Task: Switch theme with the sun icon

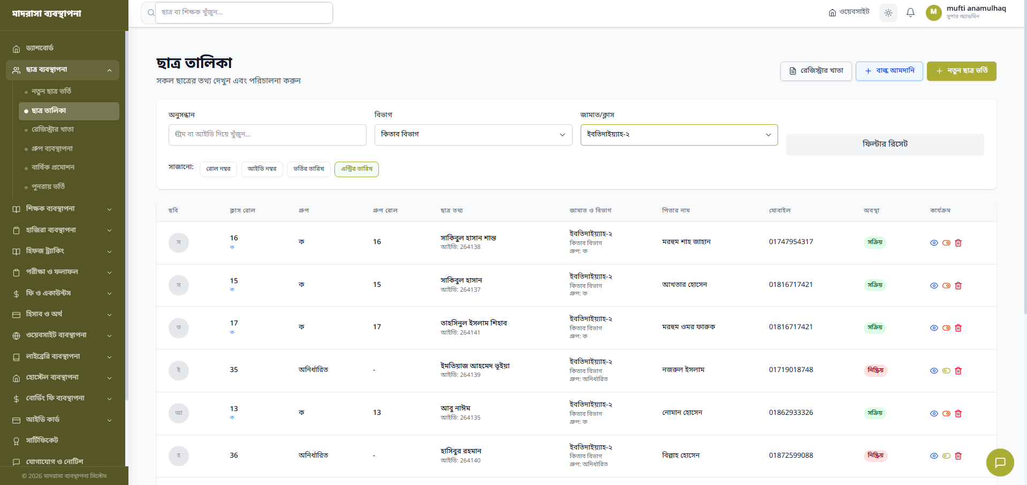Action: 888,13
